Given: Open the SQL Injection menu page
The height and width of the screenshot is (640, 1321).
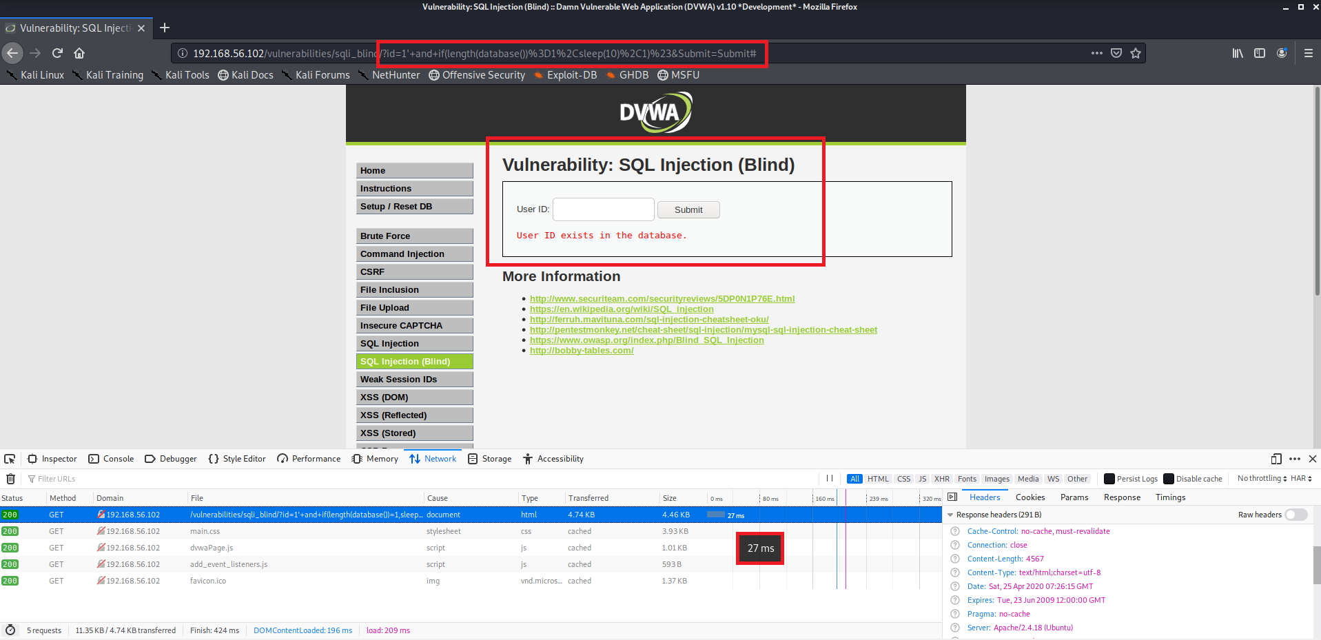Looking at the screenshot, I should 415,343.
